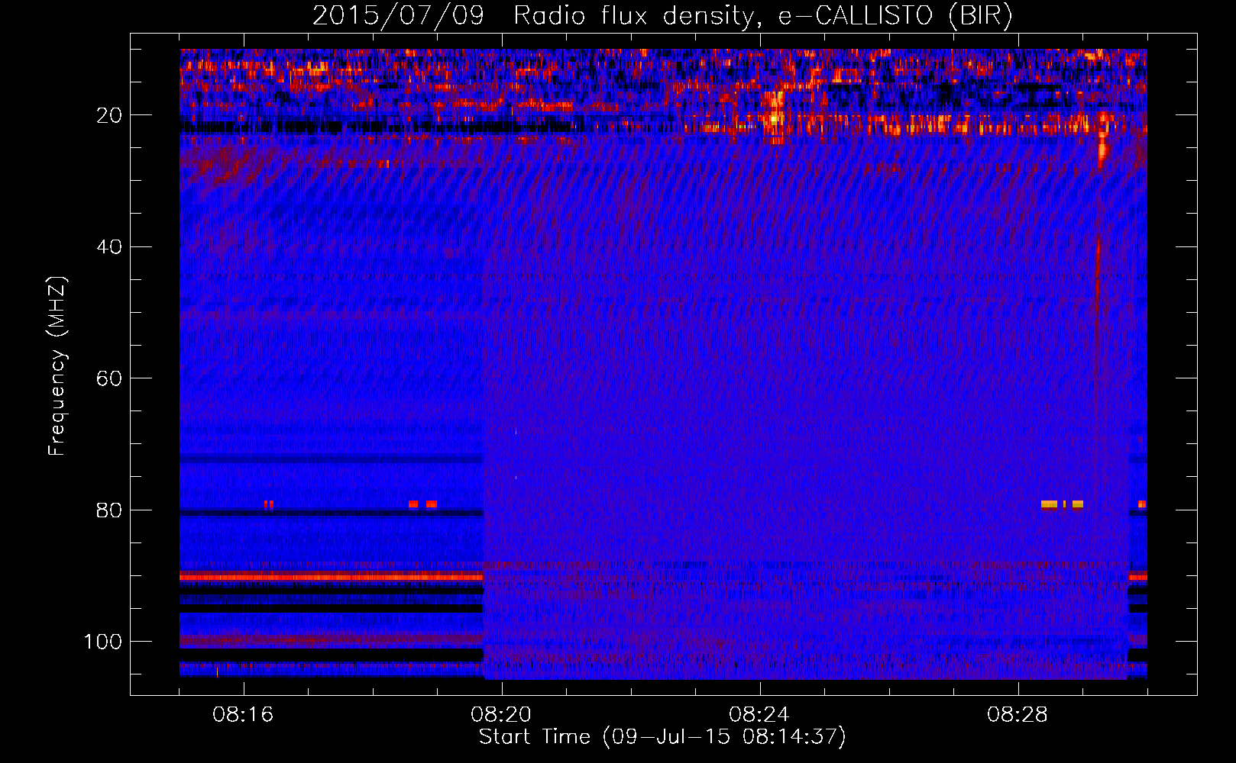Click the 08:16 time tick label
The image size is (1236, 763).
[x=243, y=715]
